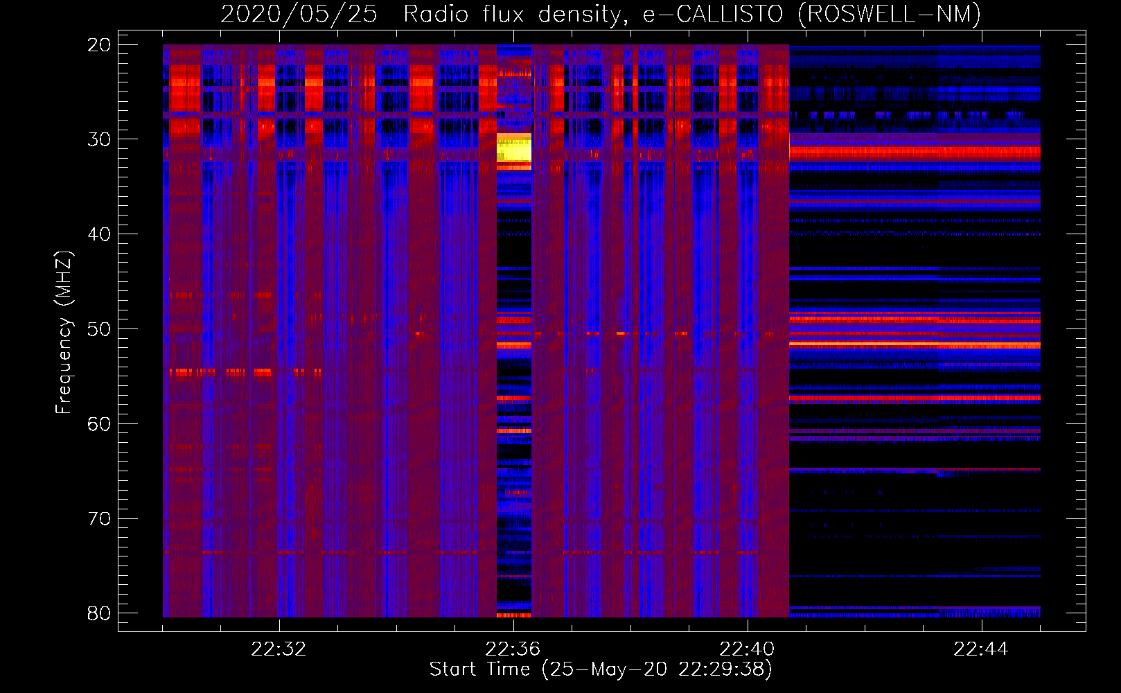This screenshot has width=1121, height=693.
Task: Click the time tick label 22:40
Action: click(747, 649)
